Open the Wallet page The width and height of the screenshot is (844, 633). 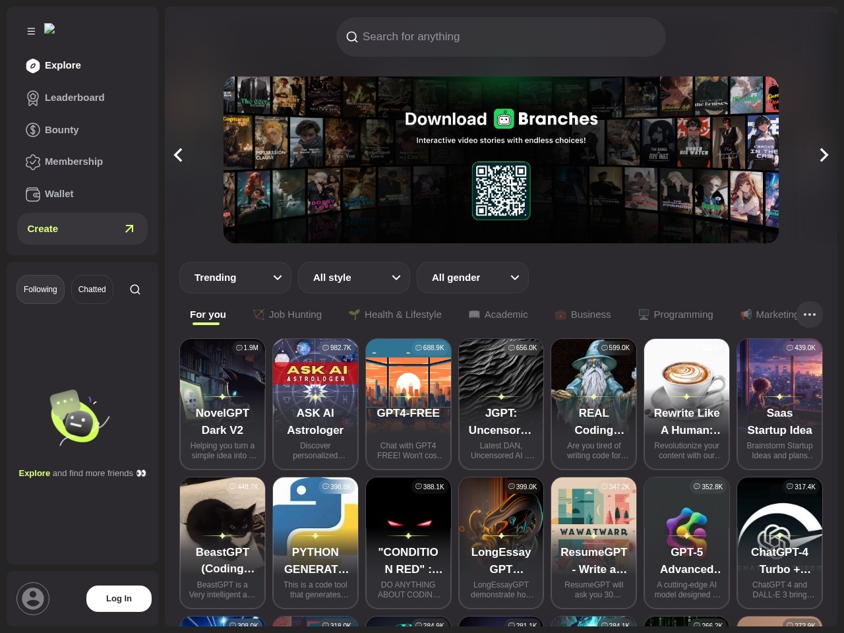tap(59, 194)
